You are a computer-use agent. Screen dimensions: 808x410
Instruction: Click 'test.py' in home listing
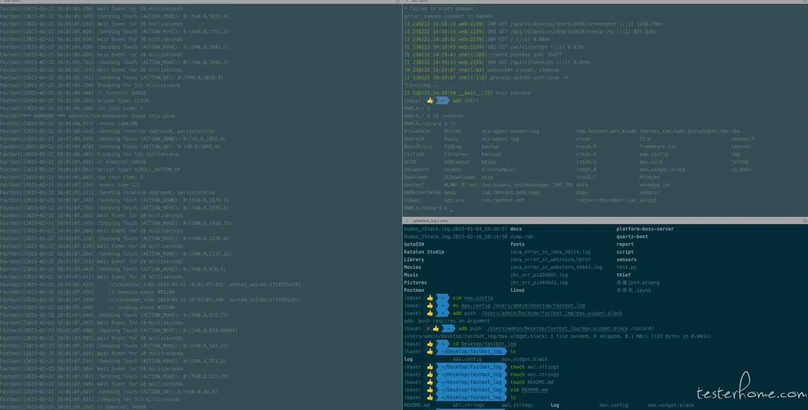click(x=626, y=267)
